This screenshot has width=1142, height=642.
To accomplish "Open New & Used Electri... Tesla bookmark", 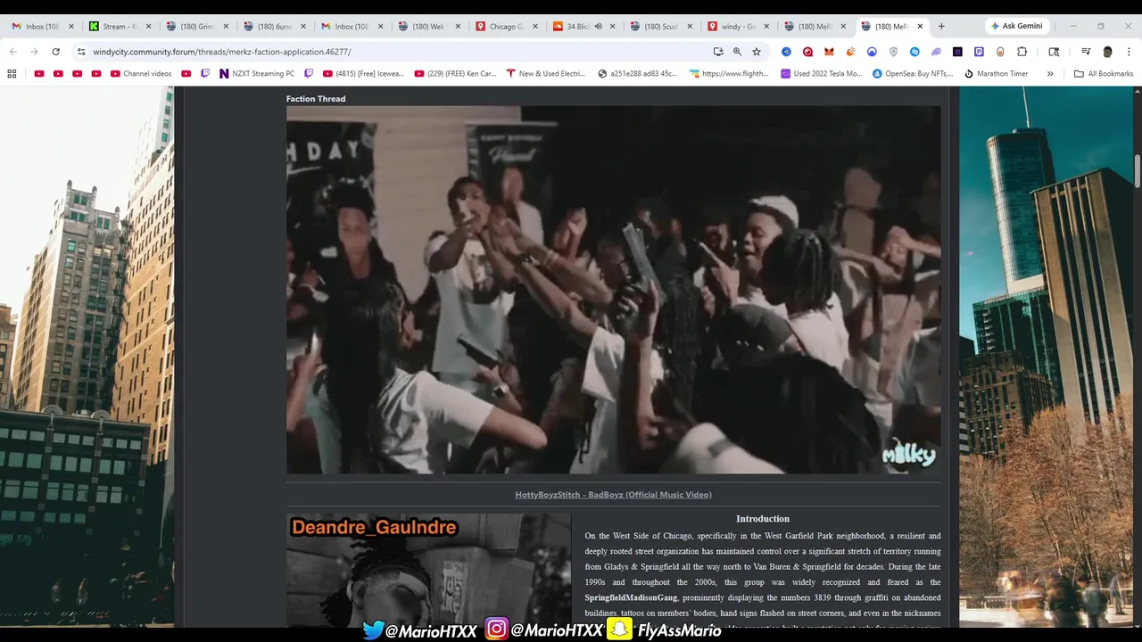I will [x=546, y=74].
